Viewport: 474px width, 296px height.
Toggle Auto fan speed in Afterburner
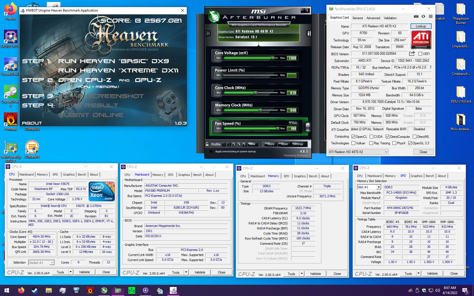coord(293,123)
